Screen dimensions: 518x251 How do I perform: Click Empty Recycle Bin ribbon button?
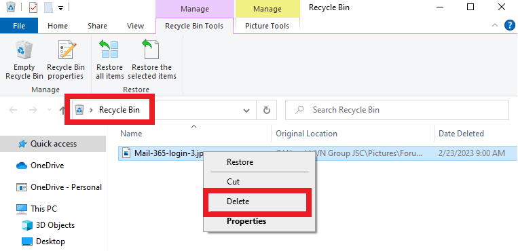click(24, 60)
